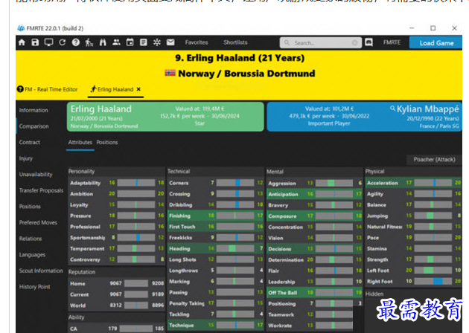
Task: Open the binoculars scouting icon
Action: coord(103,42)
